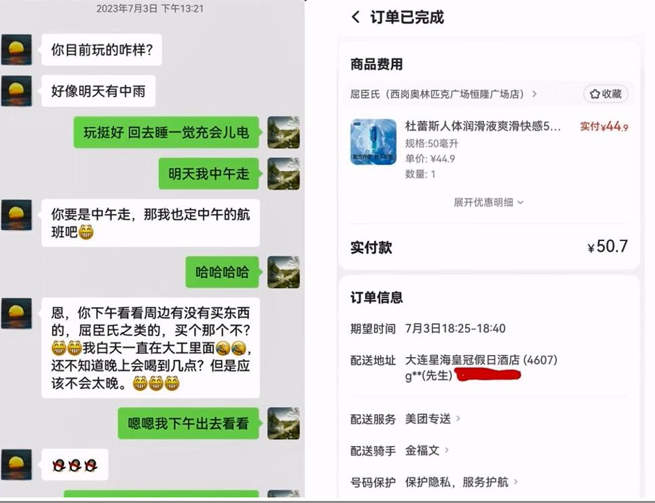Tap the 收藏 star button
This screenshot has width=655, height=503.
[x=606, y=94]
